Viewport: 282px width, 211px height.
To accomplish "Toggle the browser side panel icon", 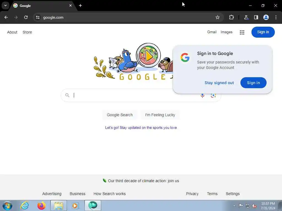I will coord(256,17).
